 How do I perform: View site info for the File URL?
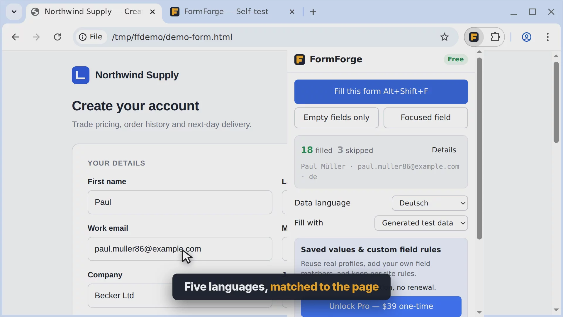pyautogui.click(x=91, y=37)
